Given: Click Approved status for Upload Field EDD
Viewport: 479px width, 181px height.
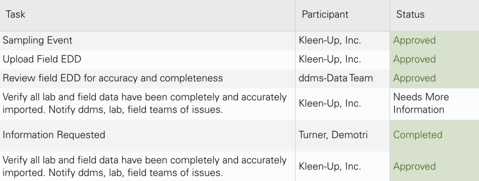Looking at the screenshot, I should point(414,59).
